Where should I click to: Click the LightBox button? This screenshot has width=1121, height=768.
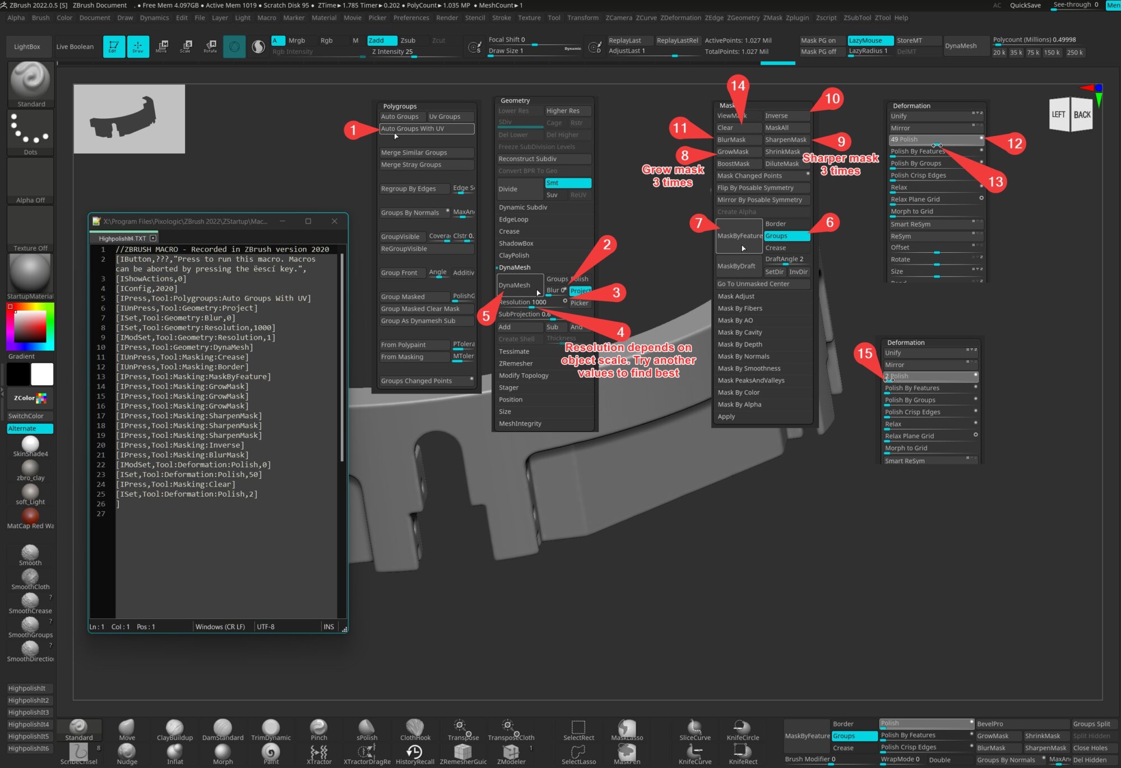coord(27,47)
